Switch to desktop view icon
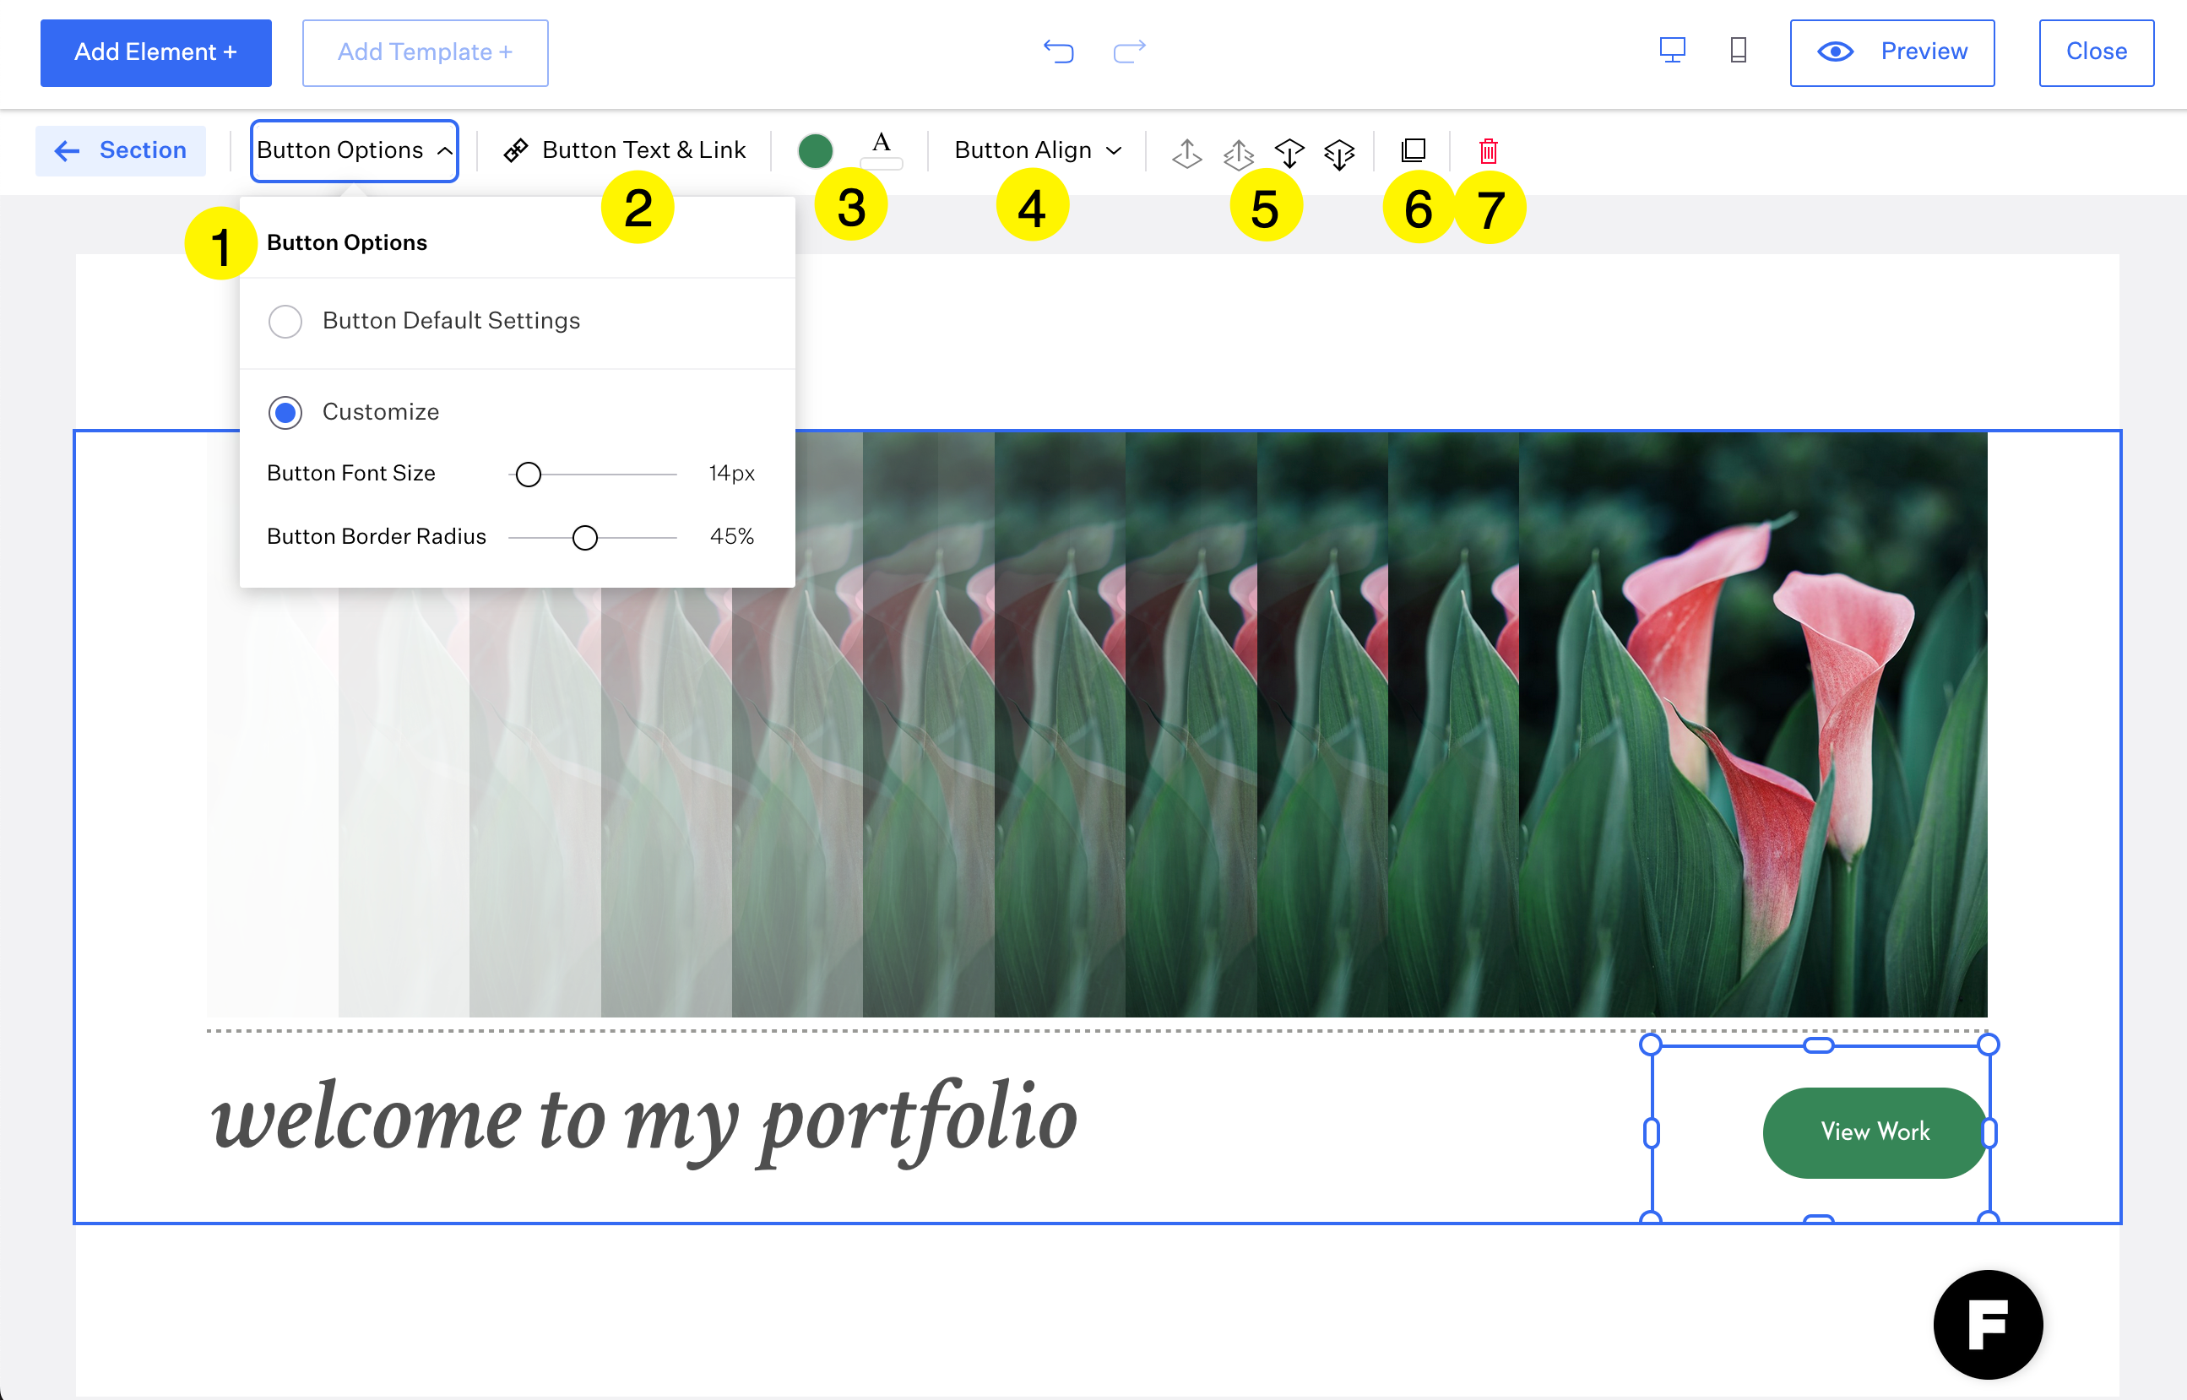The width and height of the screenshot is (2187, 1400). click(1672, 50)
